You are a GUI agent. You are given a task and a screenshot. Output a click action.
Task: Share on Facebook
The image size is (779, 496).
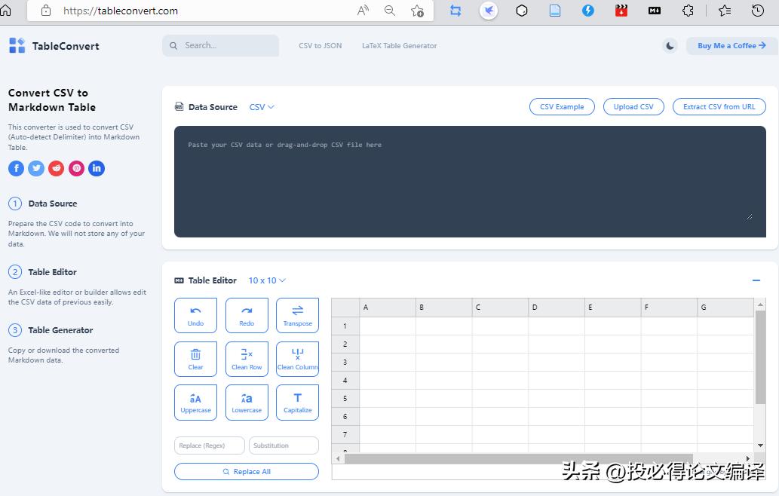click(17, 168)
